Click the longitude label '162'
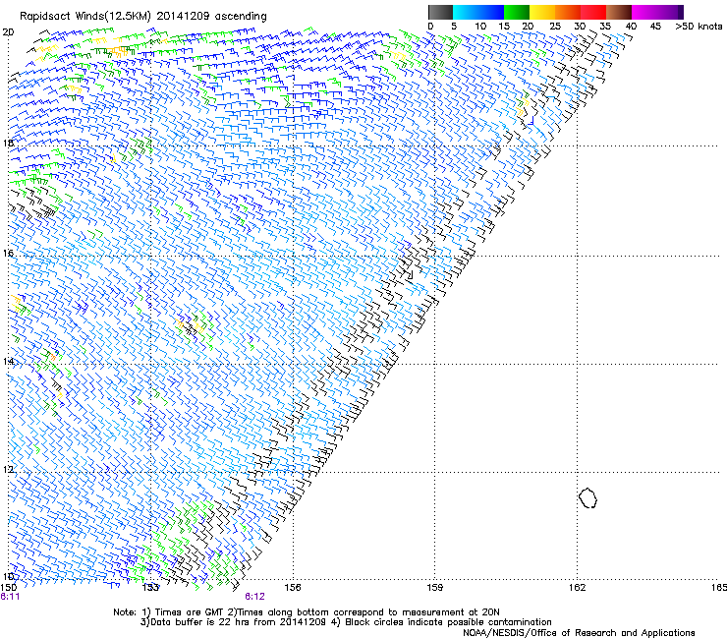 click(578, 588)
